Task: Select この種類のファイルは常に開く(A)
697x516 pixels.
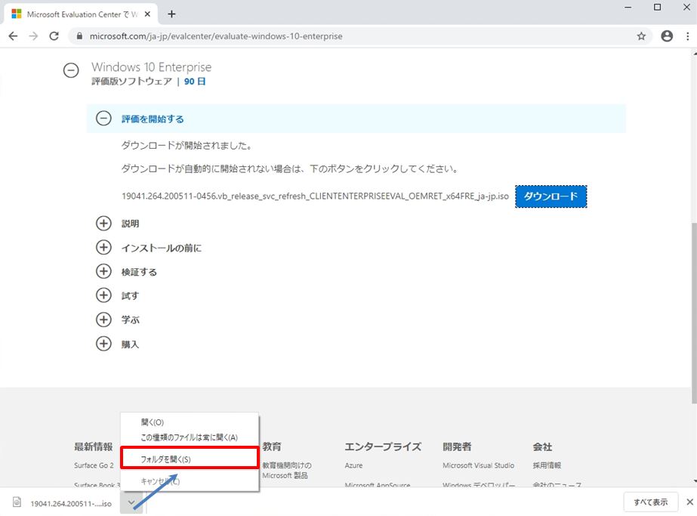Action: pyautogui.click(x=189, y=437)
